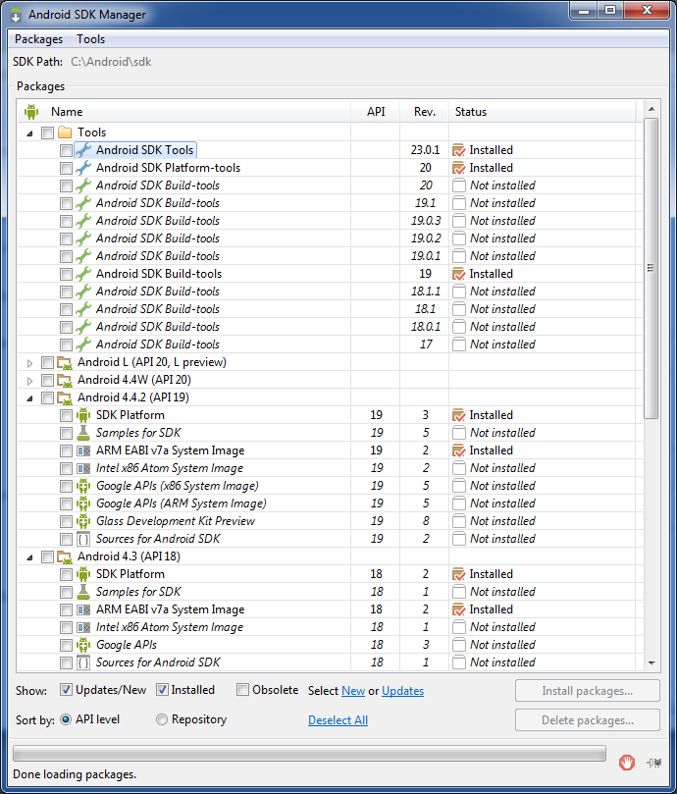Enable the Obsolete show filter

pyautogui.click(x=243, y=690)
